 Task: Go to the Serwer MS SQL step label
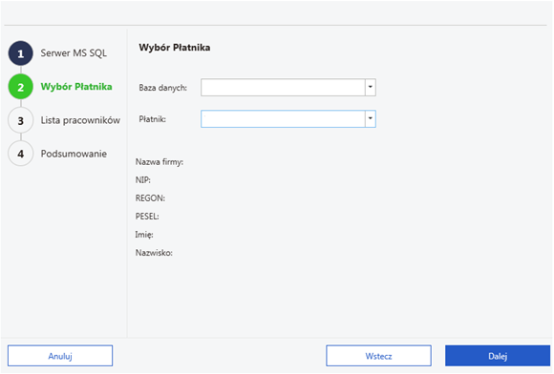pos(74,52)
